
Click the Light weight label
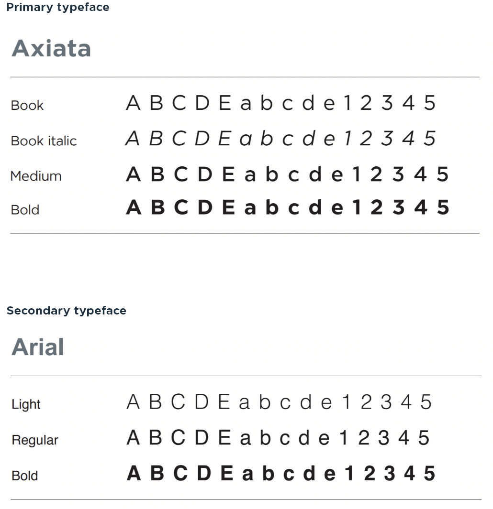pos(26,404)
